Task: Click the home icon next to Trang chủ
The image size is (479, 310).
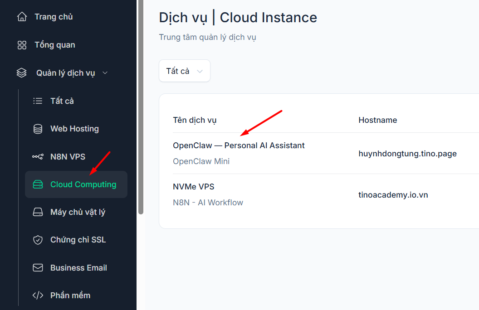Action: [21, 16]
